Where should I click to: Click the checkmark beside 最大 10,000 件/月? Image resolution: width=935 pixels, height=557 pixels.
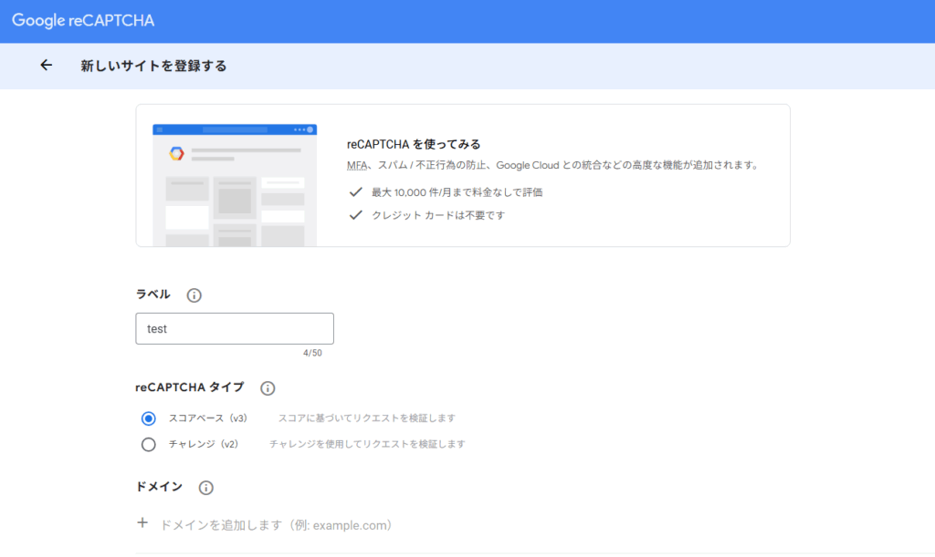pyautogui.click(x=355, y=192)
